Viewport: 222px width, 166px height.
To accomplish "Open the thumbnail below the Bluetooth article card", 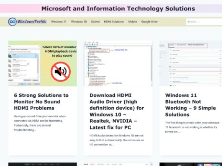I will click(x=191, y=164).
